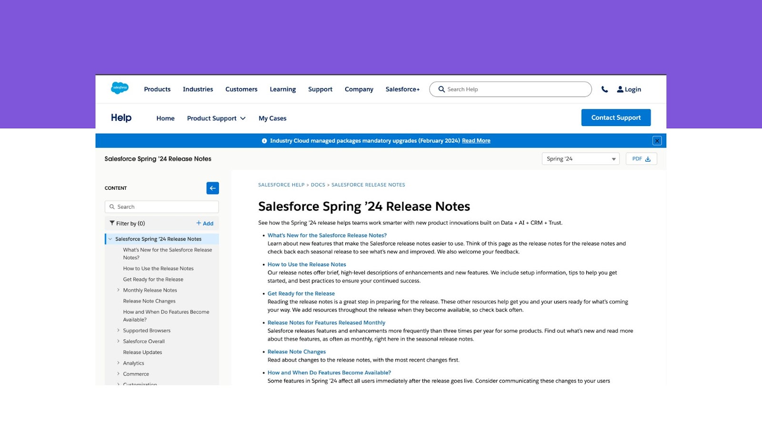Click the magnifier in the Search Help bar
This screenshot has height=428, width=762.
pyautogui.click(x=441, y=89)
